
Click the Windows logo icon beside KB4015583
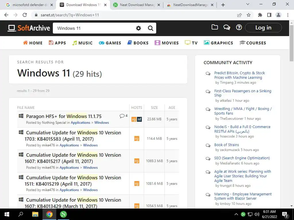pos(21,132)
